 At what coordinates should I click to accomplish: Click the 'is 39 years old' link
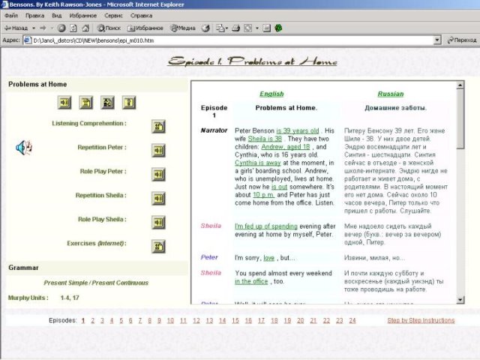298,130
